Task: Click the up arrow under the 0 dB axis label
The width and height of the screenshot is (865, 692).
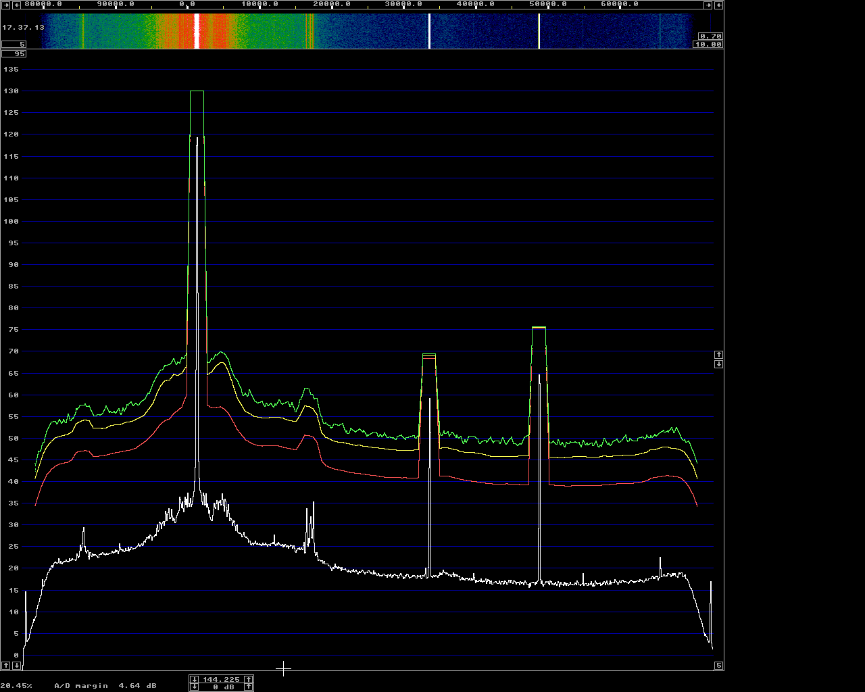Action: pos(6,666)
